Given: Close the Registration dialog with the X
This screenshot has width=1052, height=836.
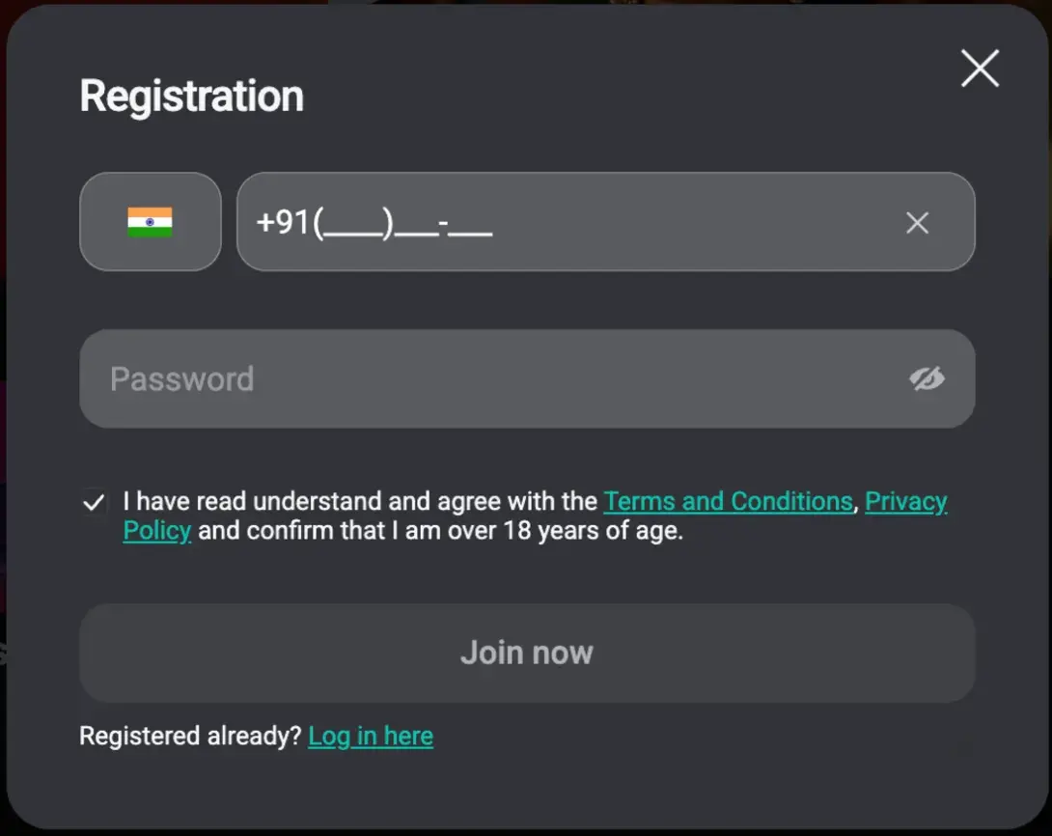Looking at the screenshot, I should pos(980,70).
